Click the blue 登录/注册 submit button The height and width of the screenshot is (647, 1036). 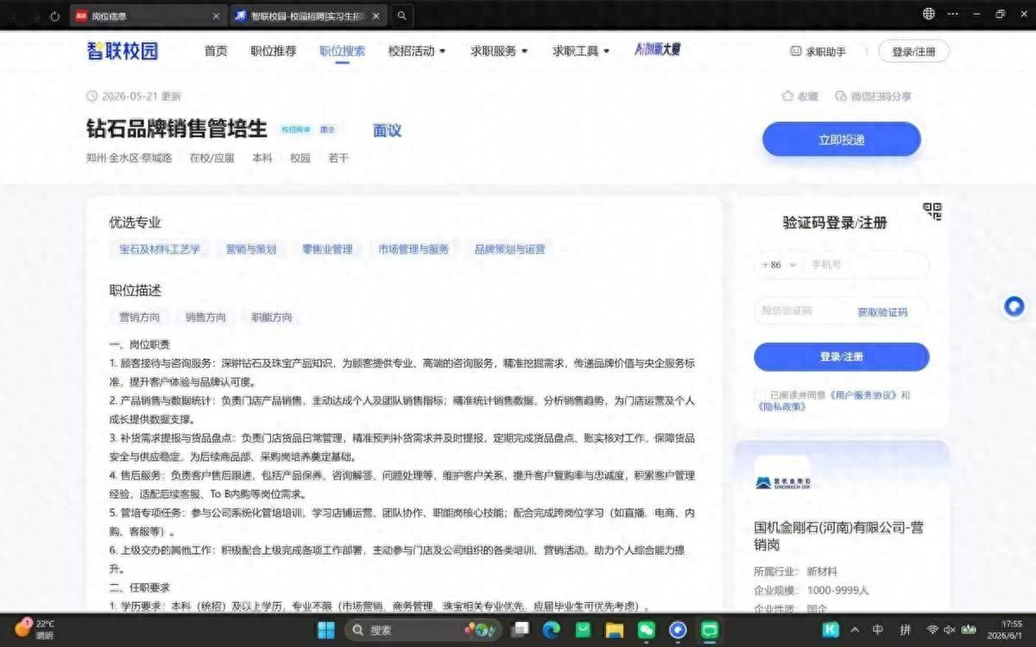[841, 356]
